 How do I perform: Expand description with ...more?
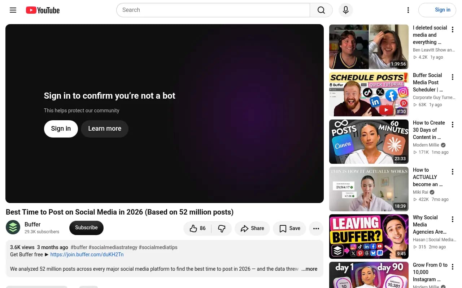pos(309,269)
